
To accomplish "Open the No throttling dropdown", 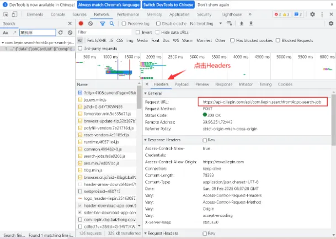I will 206,24.
